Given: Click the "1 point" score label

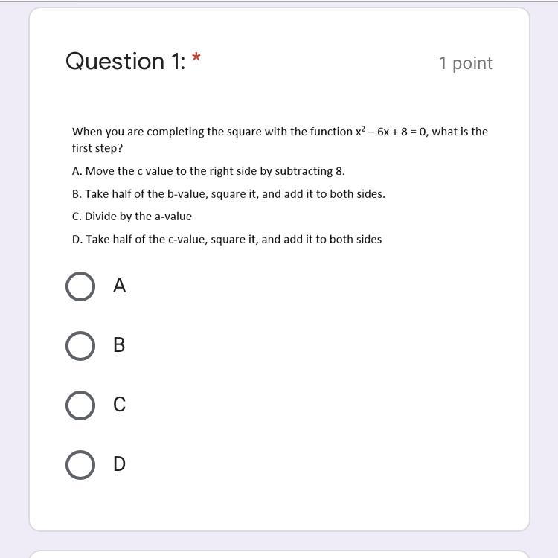Looking at the screenshot, I should tap(466, 63).
